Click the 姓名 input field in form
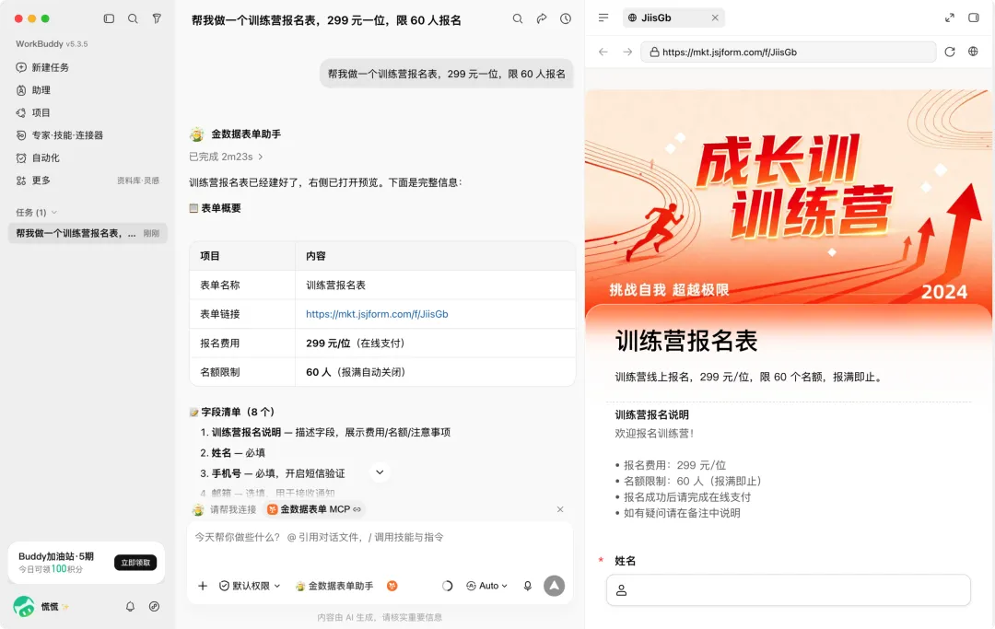The image size is (995, 629). [x=788, y=590]
